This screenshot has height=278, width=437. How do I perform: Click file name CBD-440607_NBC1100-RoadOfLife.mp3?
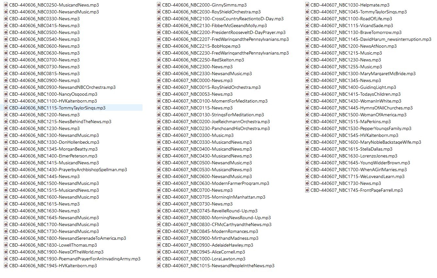351,19
